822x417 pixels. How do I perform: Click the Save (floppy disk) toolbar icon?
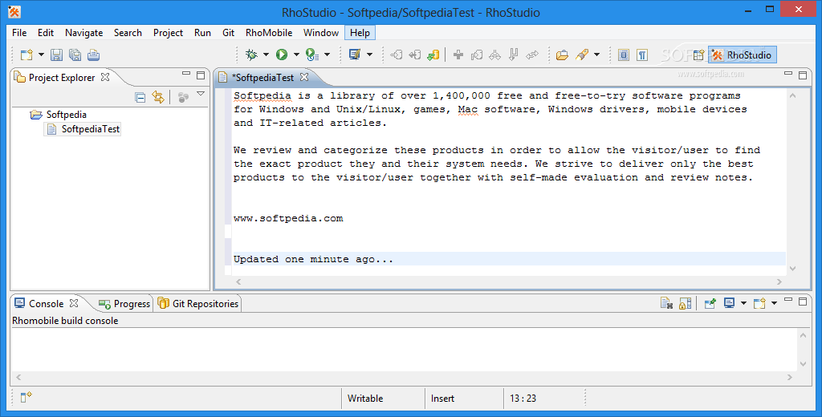tap(57, 55)
